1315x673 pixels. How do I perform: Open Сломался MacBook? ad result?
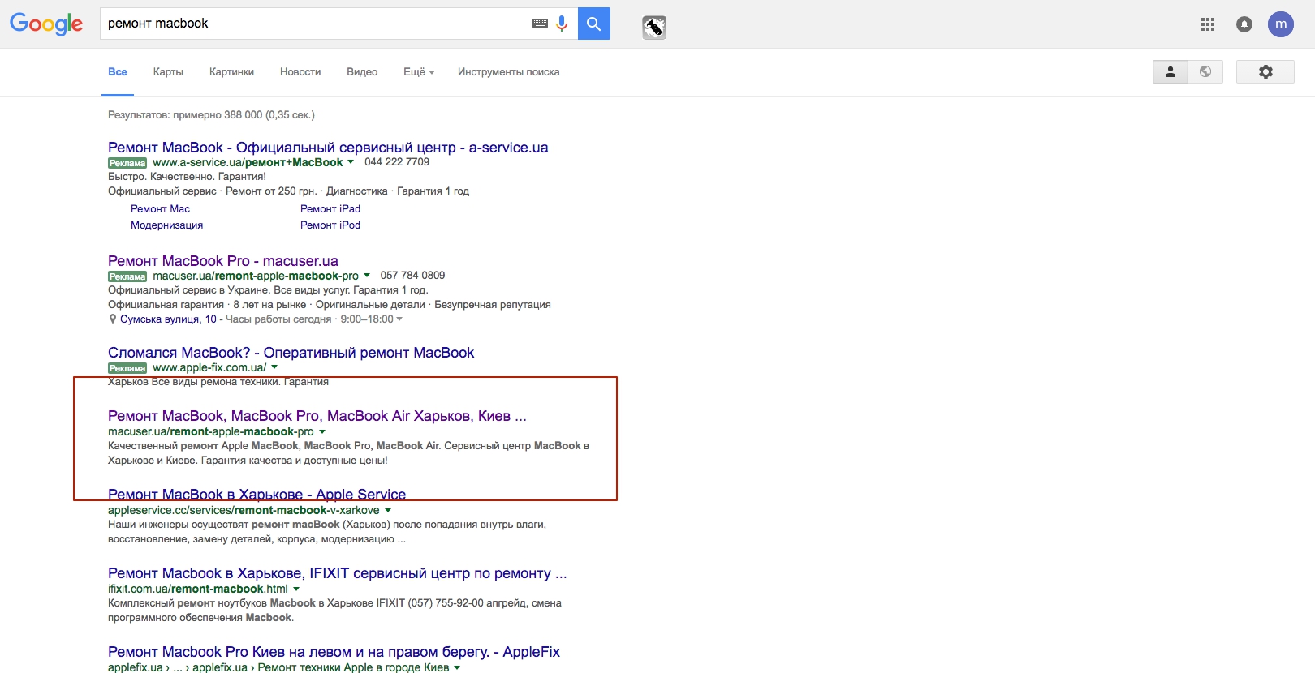click(291, 353)
